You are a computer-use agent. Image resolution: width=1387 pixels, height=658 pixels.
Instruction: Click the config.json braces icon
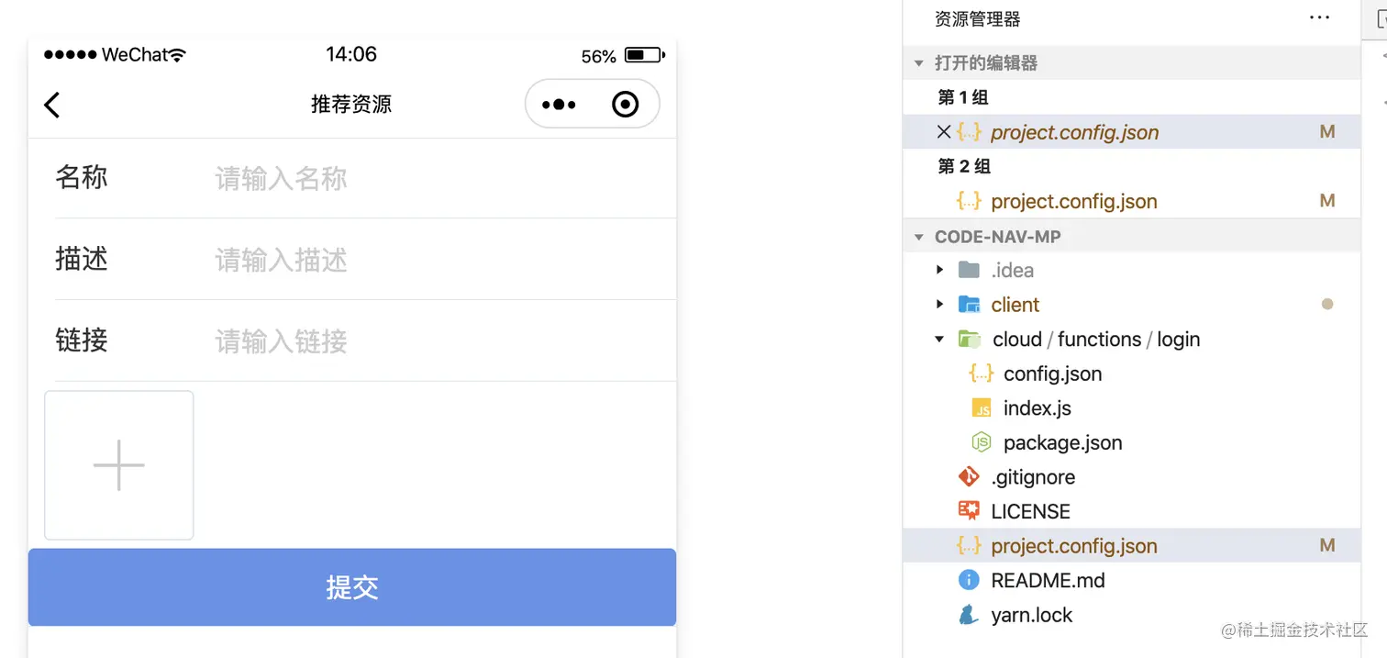point(982,374)
